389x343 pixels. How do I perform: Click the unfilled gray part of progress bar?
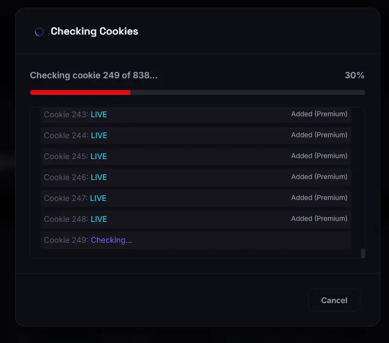coord(248,92)
